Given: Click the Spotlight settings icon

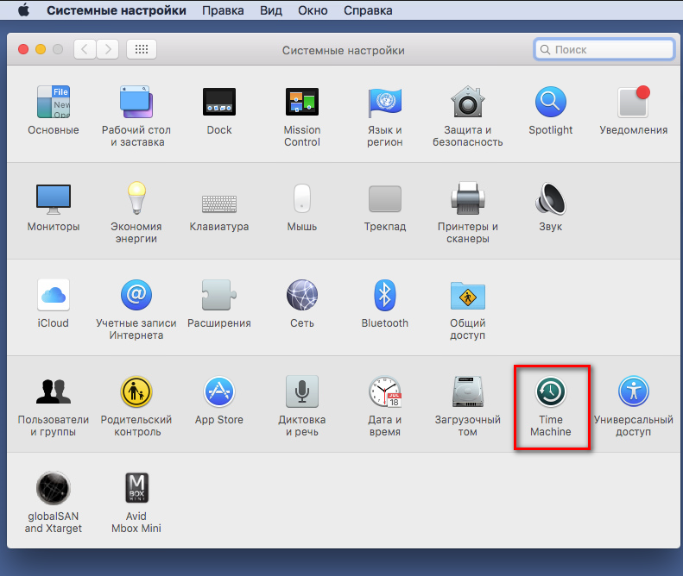Looking at the screenshot, I should pos(551,103).
